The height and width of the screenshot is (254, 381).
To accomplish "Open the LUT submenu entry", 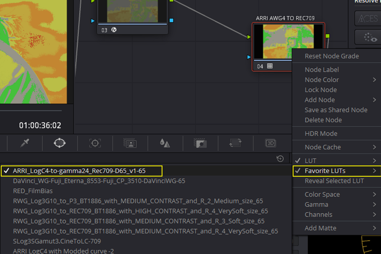I will (337, 161).
